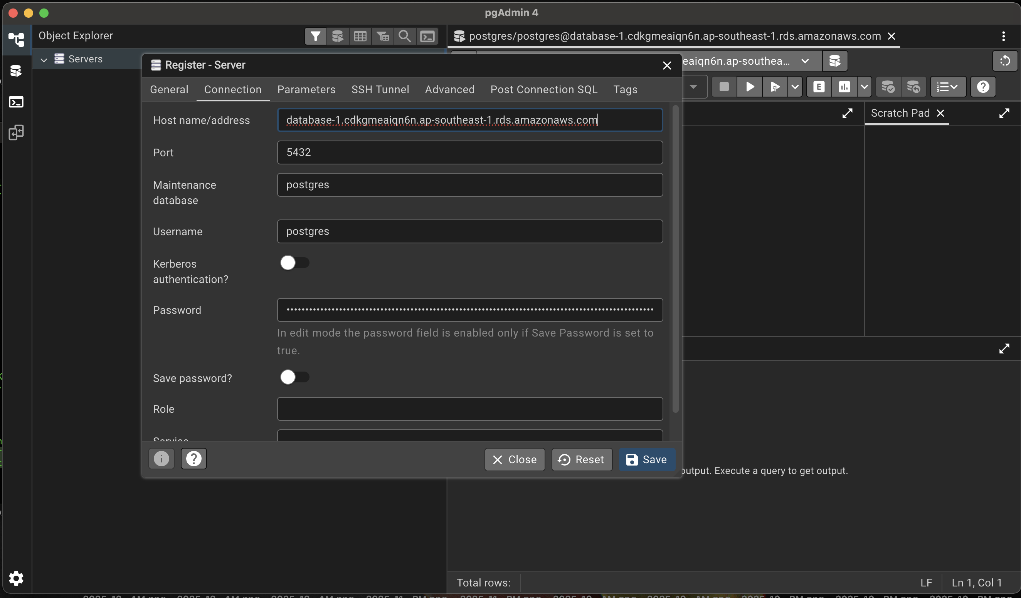This screenshot has width=1021, height=598.
Task: Commit the transaction using the database check icon
Action: [x=888, y=87]
